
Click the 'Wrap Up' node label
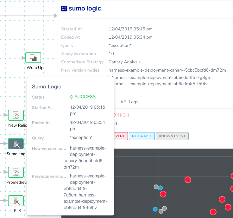click(x=35, y=68)
